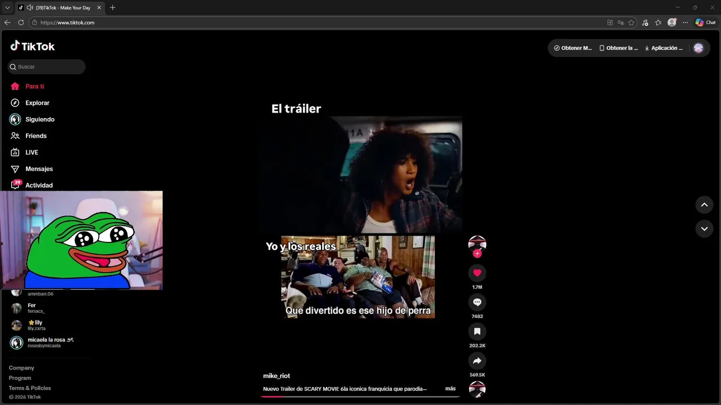The width and height of the screenshot is (721, 405).
Task: Open favorites list icon
Action: [658, 22]
